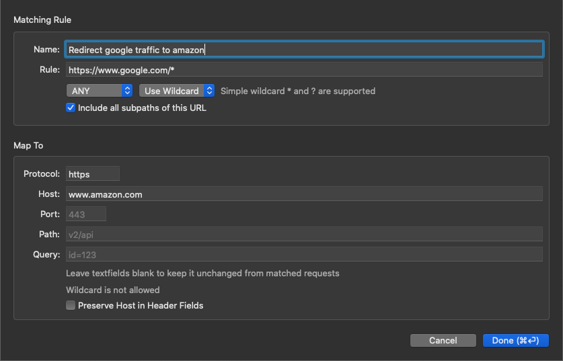Click the Rule field with https://www.google.com/*

point(304,70)
